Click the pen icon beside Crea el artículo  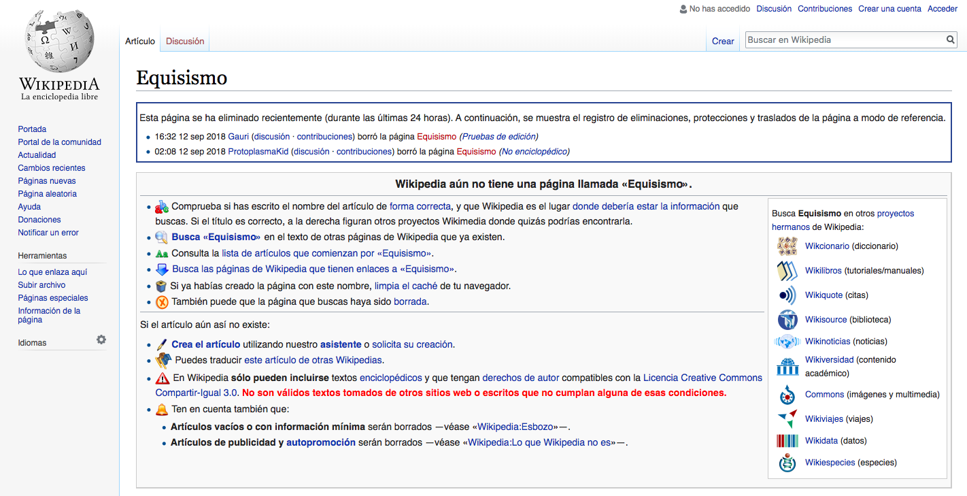click(x=162, y=344)
